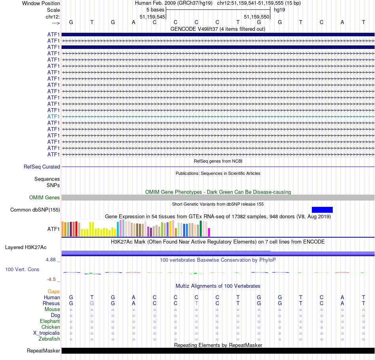This screenshot has height=360, width=375.
Task: Click the Layered H3K27Ac track label
Action: pos(26,247)
